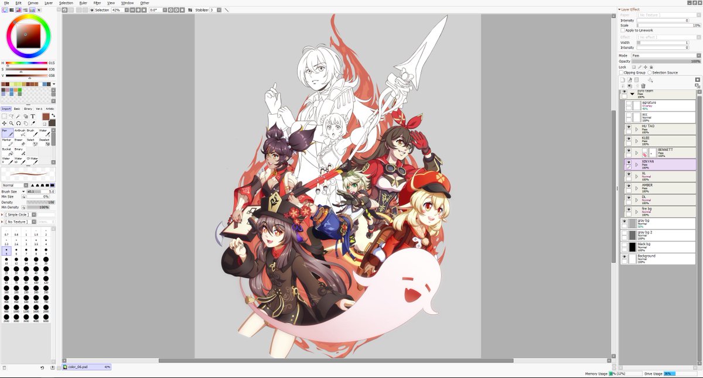
Task: Expand the AMBER layer folder
Action: (637, 188)
